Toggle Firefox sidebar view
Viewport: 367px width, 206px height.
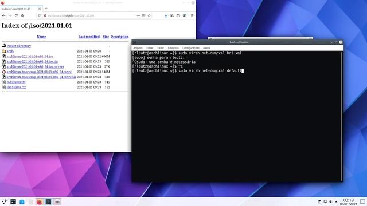(178, 15)
